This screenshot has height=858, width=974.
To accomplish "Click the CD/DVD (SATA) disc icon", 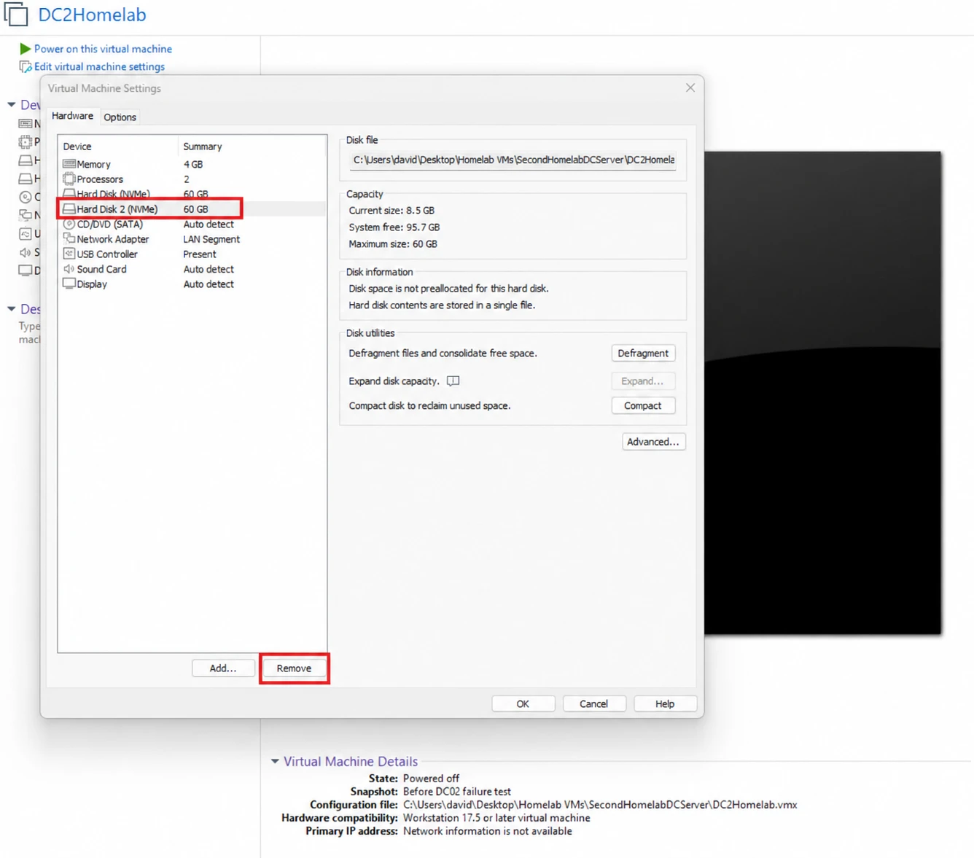I will pos(69,224).
